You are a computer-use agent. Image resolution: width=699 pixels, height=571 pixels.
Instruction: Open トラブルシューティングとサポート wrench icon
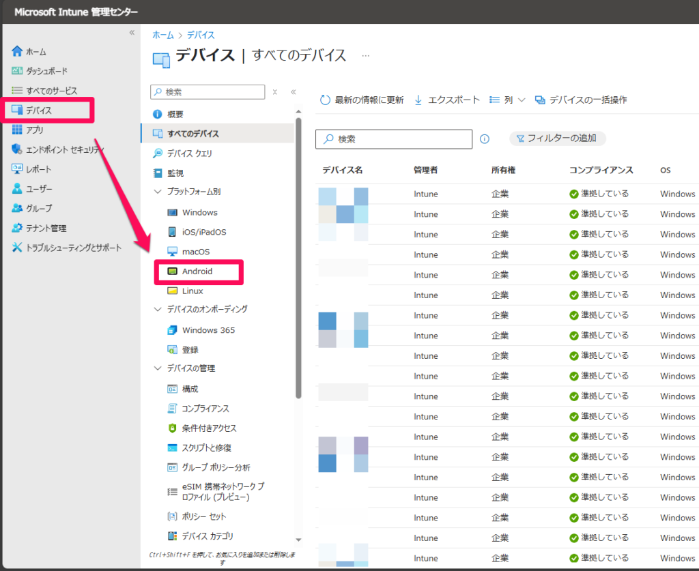[17, 247]
